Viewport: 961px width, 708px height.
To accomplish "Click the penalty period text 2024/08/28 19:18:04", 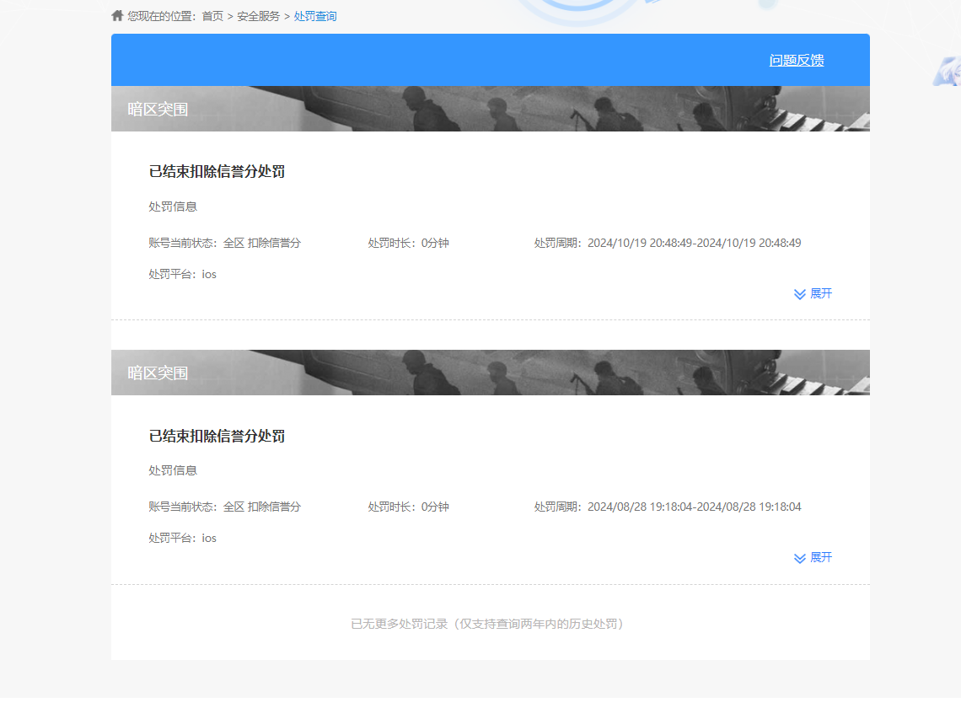I will 695,507.
